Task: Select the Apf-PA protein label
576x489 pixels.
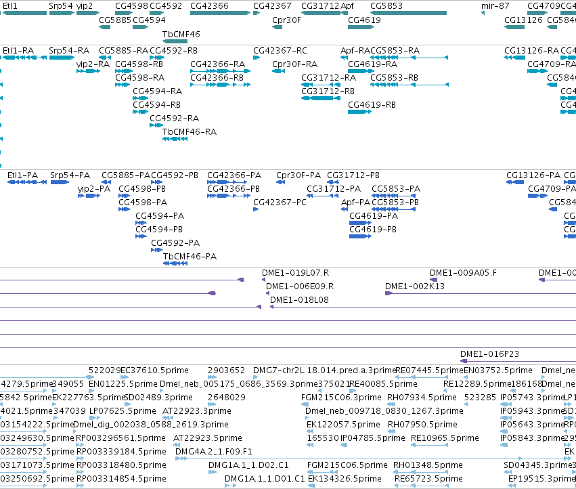Action: pos(355,203)
